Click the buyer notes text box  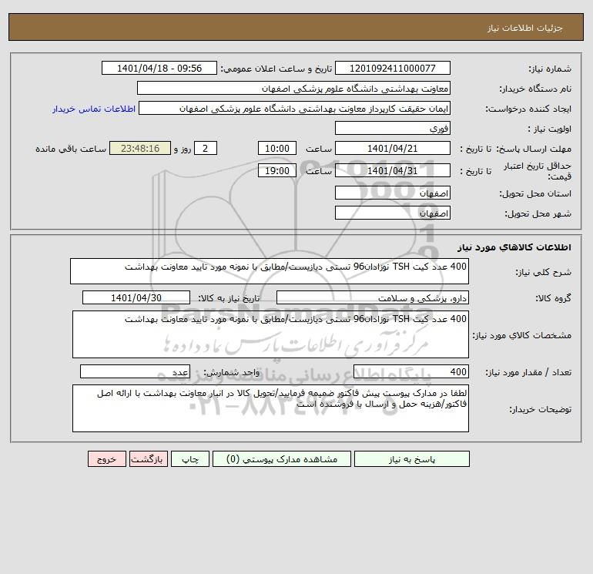click(x=270, y=408)
